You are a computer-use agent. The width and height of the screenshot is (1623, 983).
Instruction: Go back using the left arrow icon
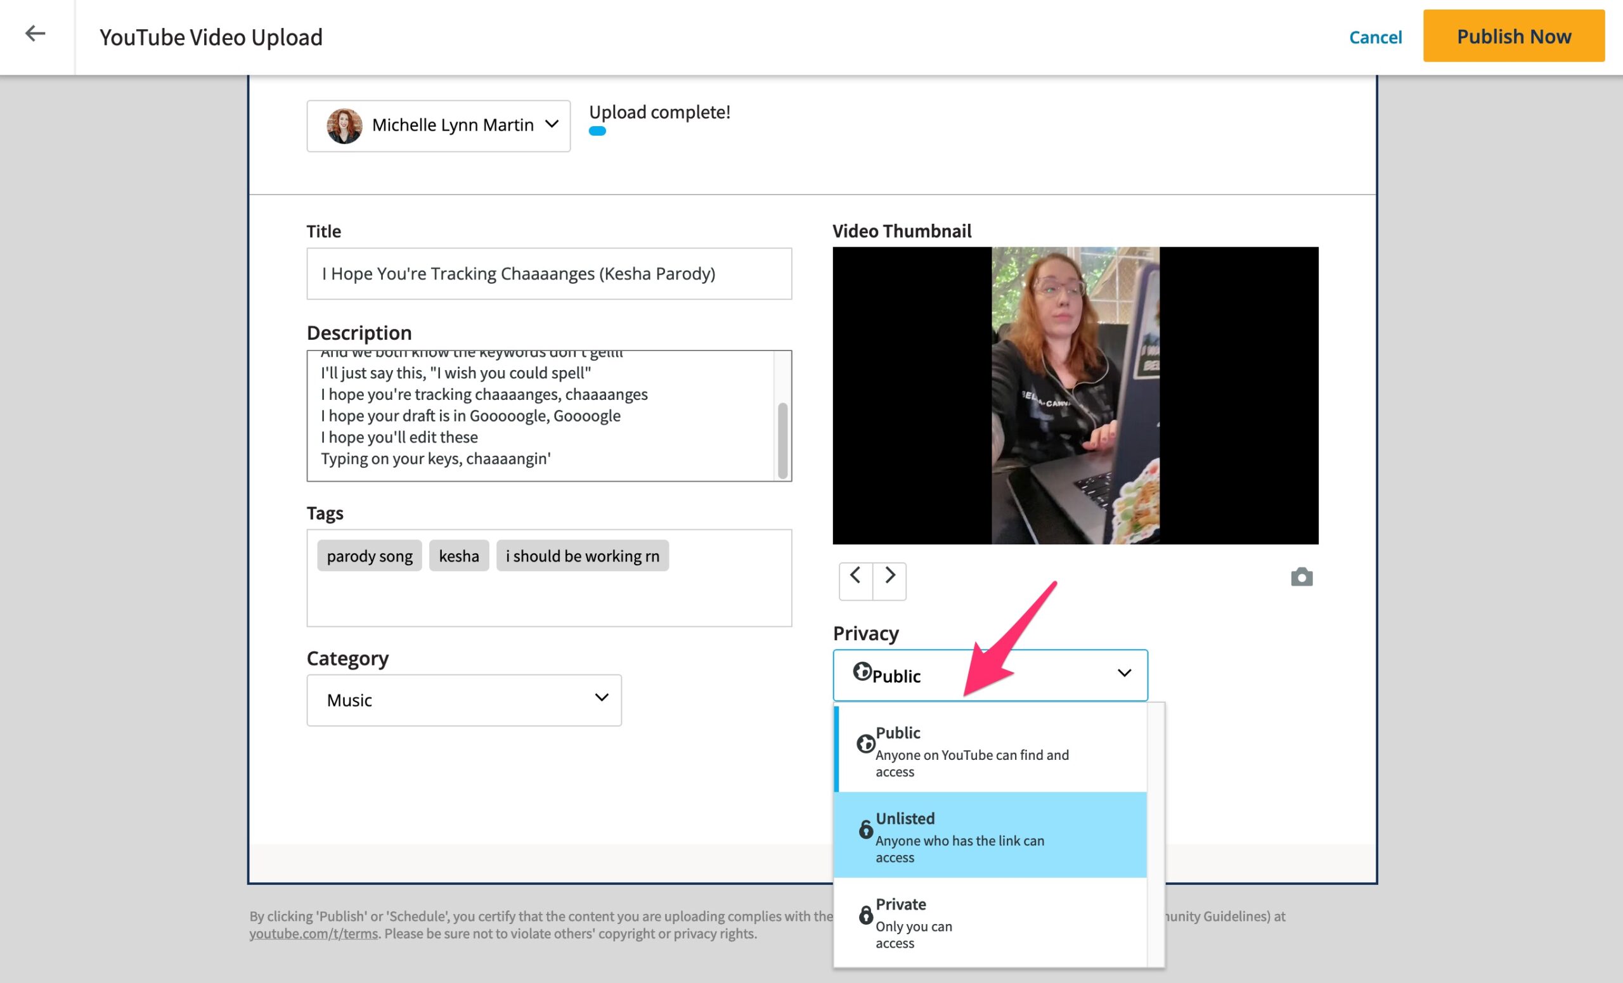pyautogui.click(x=35, y=34)
